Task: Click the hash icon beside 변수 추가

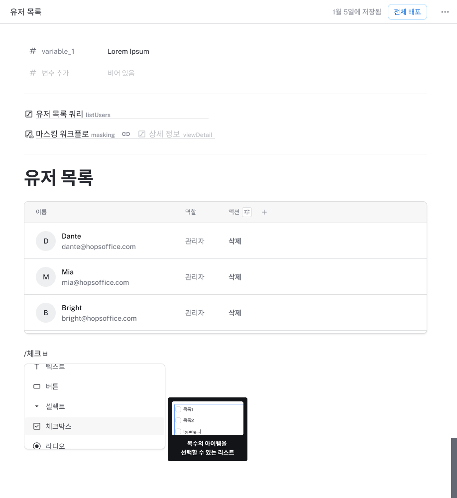Action: point(33,73)
